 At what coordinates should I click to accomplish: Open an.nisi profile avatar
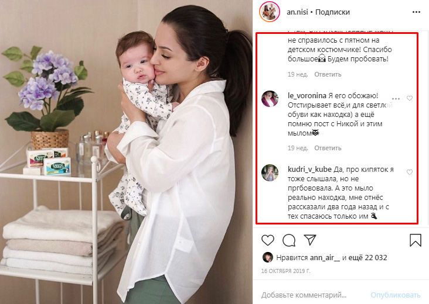[270, 12]
